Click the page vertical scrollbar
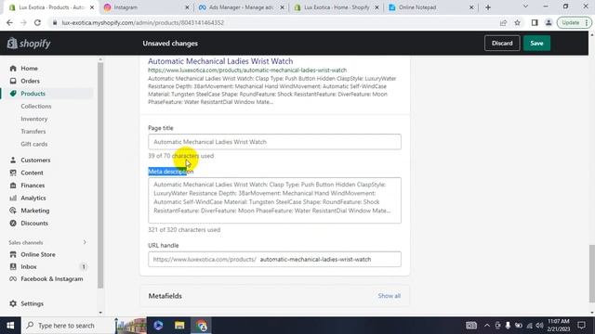 (591, 274)
